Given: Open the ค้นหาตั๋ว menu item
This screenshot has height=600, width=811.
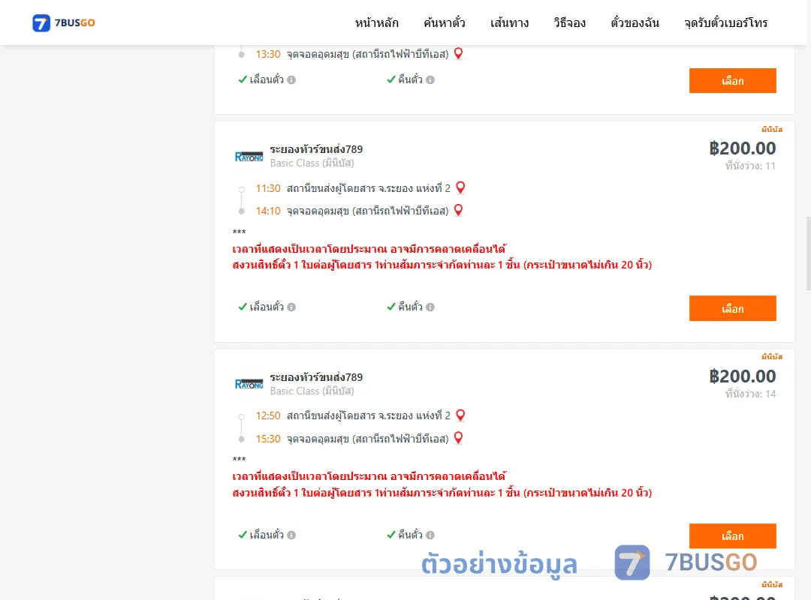Looking at the screenshot, I should click(x=445, y=22).
